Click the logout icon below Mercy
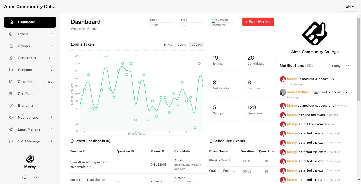The width and height of the screenshot is (361, 184). (x=24, y=177)
